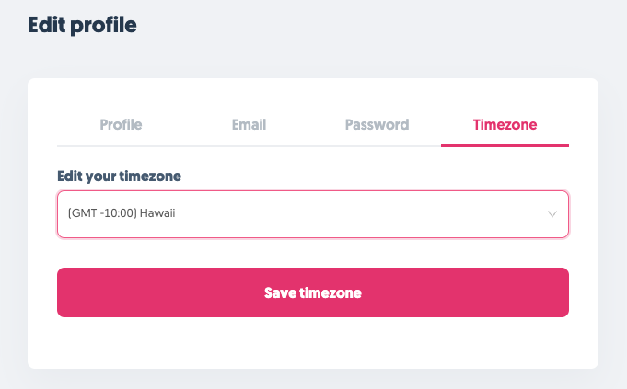627x389 pixels.
Task: Go to the Password tab
Action: pyautogui.click(x=377, y=125)
